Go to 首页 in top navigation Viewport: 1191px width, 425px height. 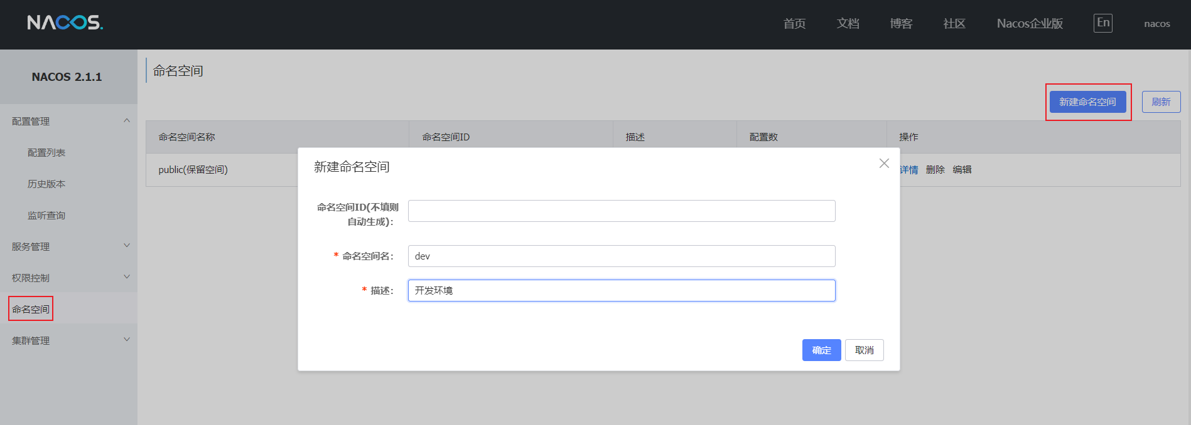pyautogui.click(x=795, y=23)
